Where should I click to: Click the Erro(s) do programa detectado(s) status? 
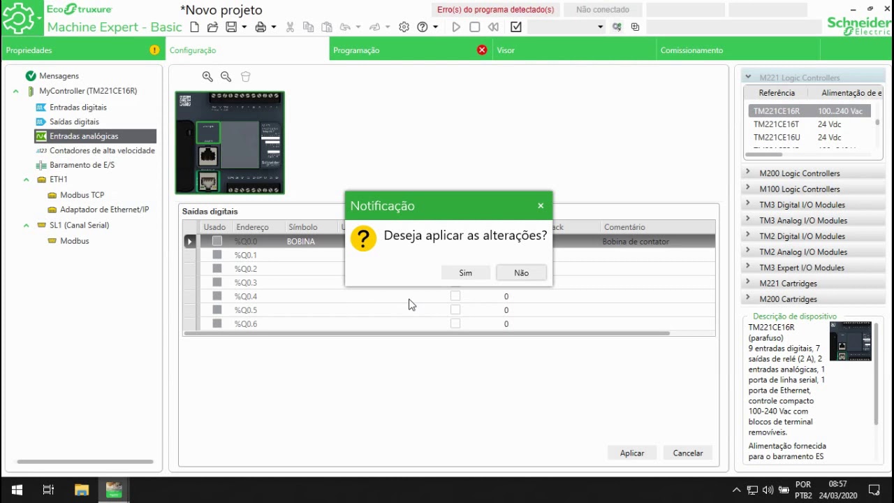pos(496,10)
